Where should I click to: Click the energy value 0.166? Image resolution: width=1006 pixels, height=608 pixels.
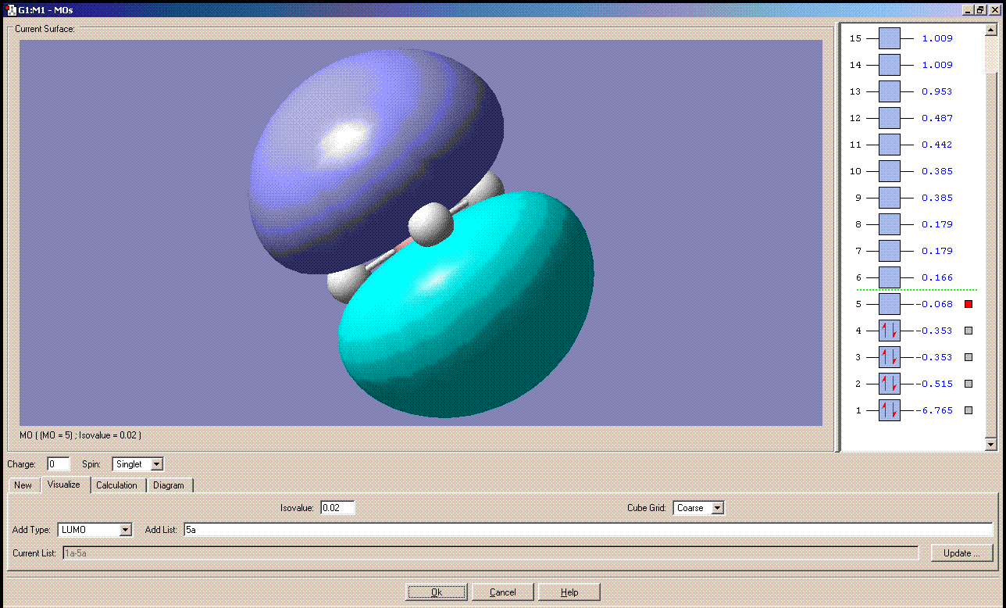pos(937,277)
